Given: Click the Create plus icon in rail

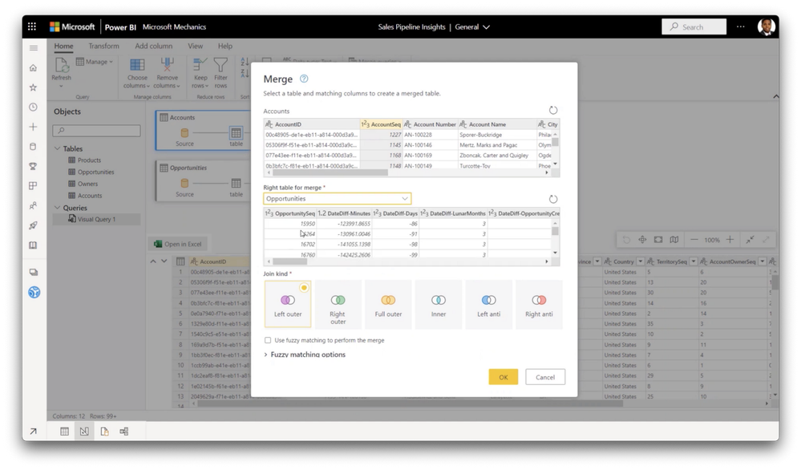Looking at the screenshot, I should 33,127.
